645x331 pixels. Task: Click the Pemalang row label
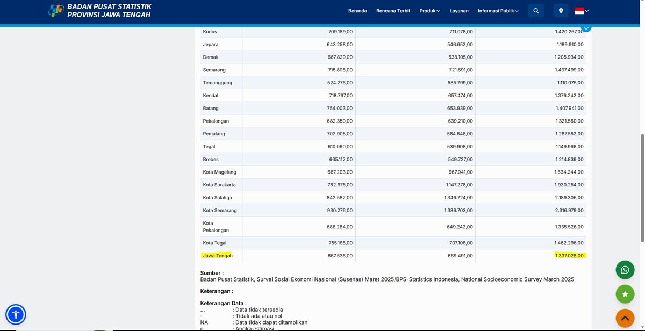[214, 134]
